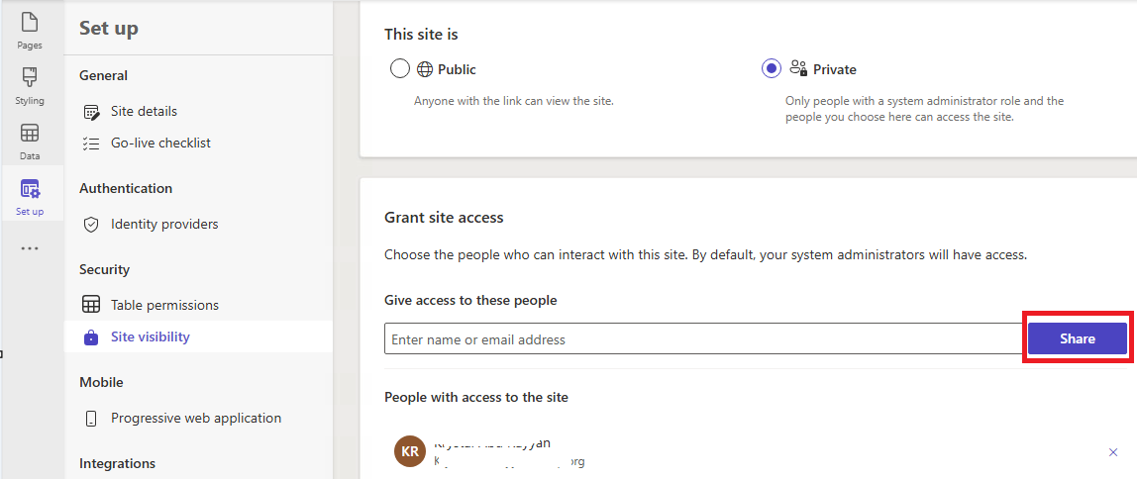This screenshot has width=1137, height=479.
Task: Select the Public radio button
Action: (x=400, y=69)
